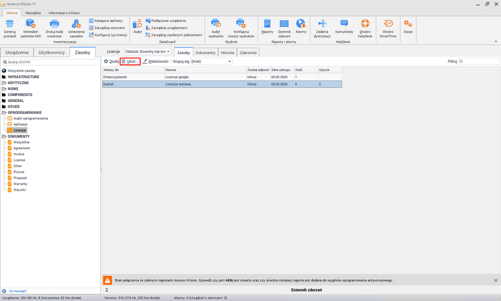Open Menedżer pakietów MSI
Viewport: 501px width, 301px height.
click(30, 24)
